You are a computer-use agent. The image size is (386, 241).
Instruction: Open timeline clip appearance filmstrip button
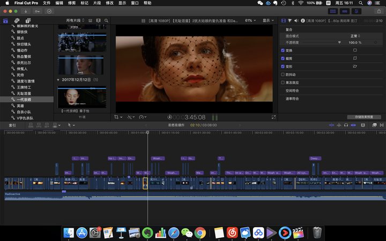(x=362, y=125)
